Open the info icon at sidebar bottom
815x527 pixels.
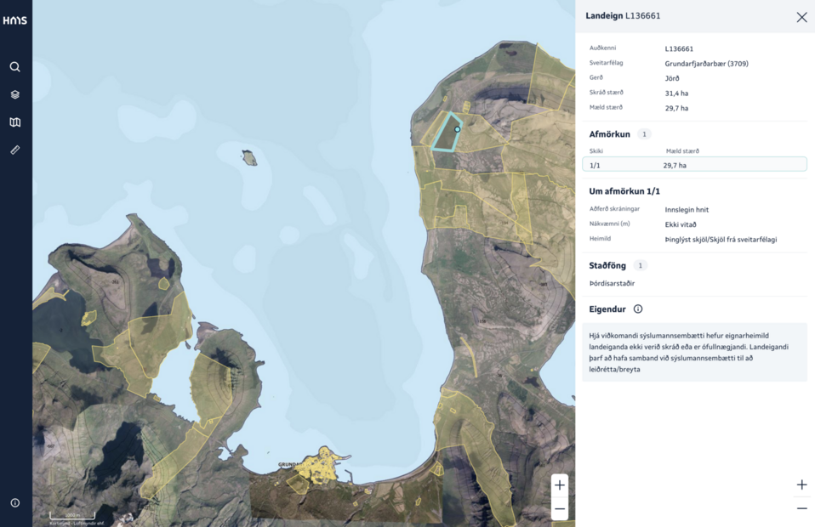(15, 503)
